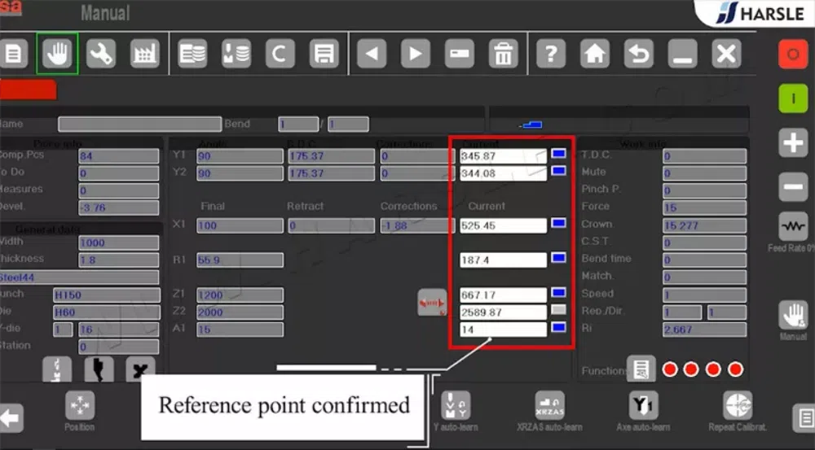Click the Ri field 2.667
Viewport: 815px width, 450px height.
(x=704, y=330)
